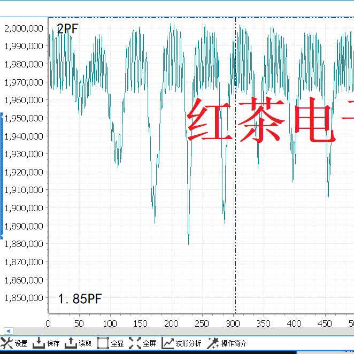Click the 全显 show-all frame icon
Image resolution: width=354 pixels, height=354 pixels.
[x=103, y=343]
